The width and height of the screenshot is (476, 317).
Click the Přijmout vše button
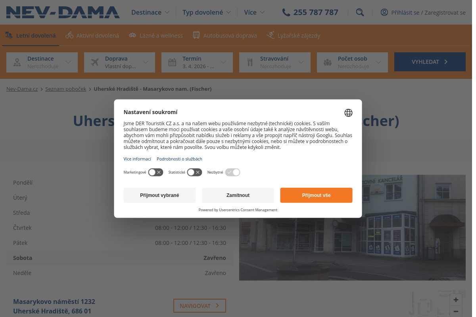click(316, 195)
